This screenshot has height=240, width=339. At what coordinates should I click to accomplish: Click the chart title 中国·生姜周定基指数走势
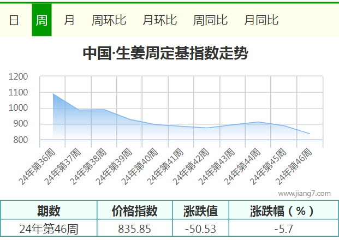(165, 53)
